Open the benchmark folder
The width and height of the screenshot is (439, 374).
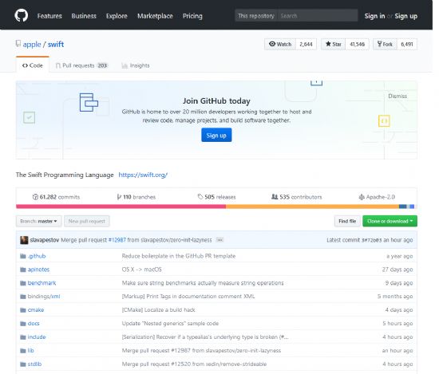(x=42, y=283)
